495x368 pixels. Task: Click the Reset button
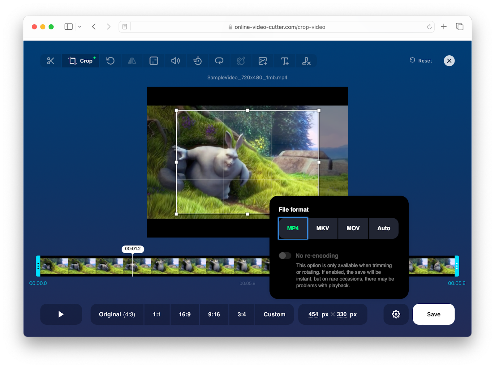pyautogui.click(x=421, y=61)
